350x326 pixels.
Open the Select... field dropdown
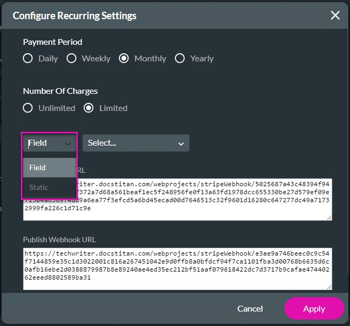tap(136, 143)
